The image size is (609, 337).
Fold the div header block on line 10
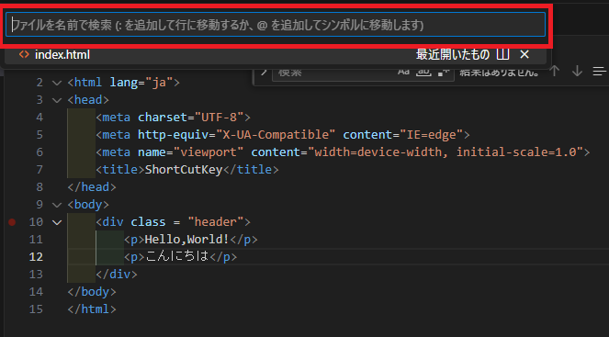(57, 222)
